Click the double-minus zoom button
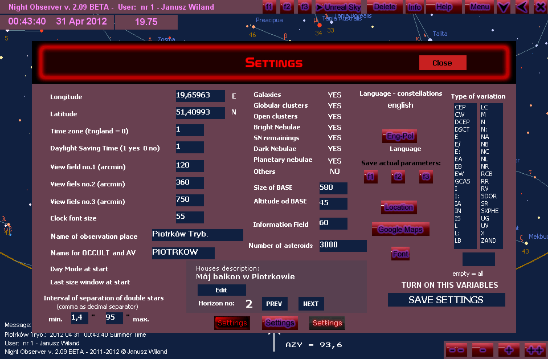The height and width of the screenshot is (359, 548). [x=456, y=349]
